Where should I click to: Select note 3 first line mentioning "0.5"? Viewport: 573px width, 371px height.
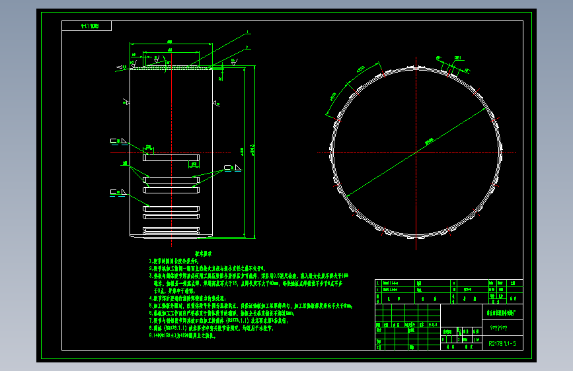click(x=248, y=276)
